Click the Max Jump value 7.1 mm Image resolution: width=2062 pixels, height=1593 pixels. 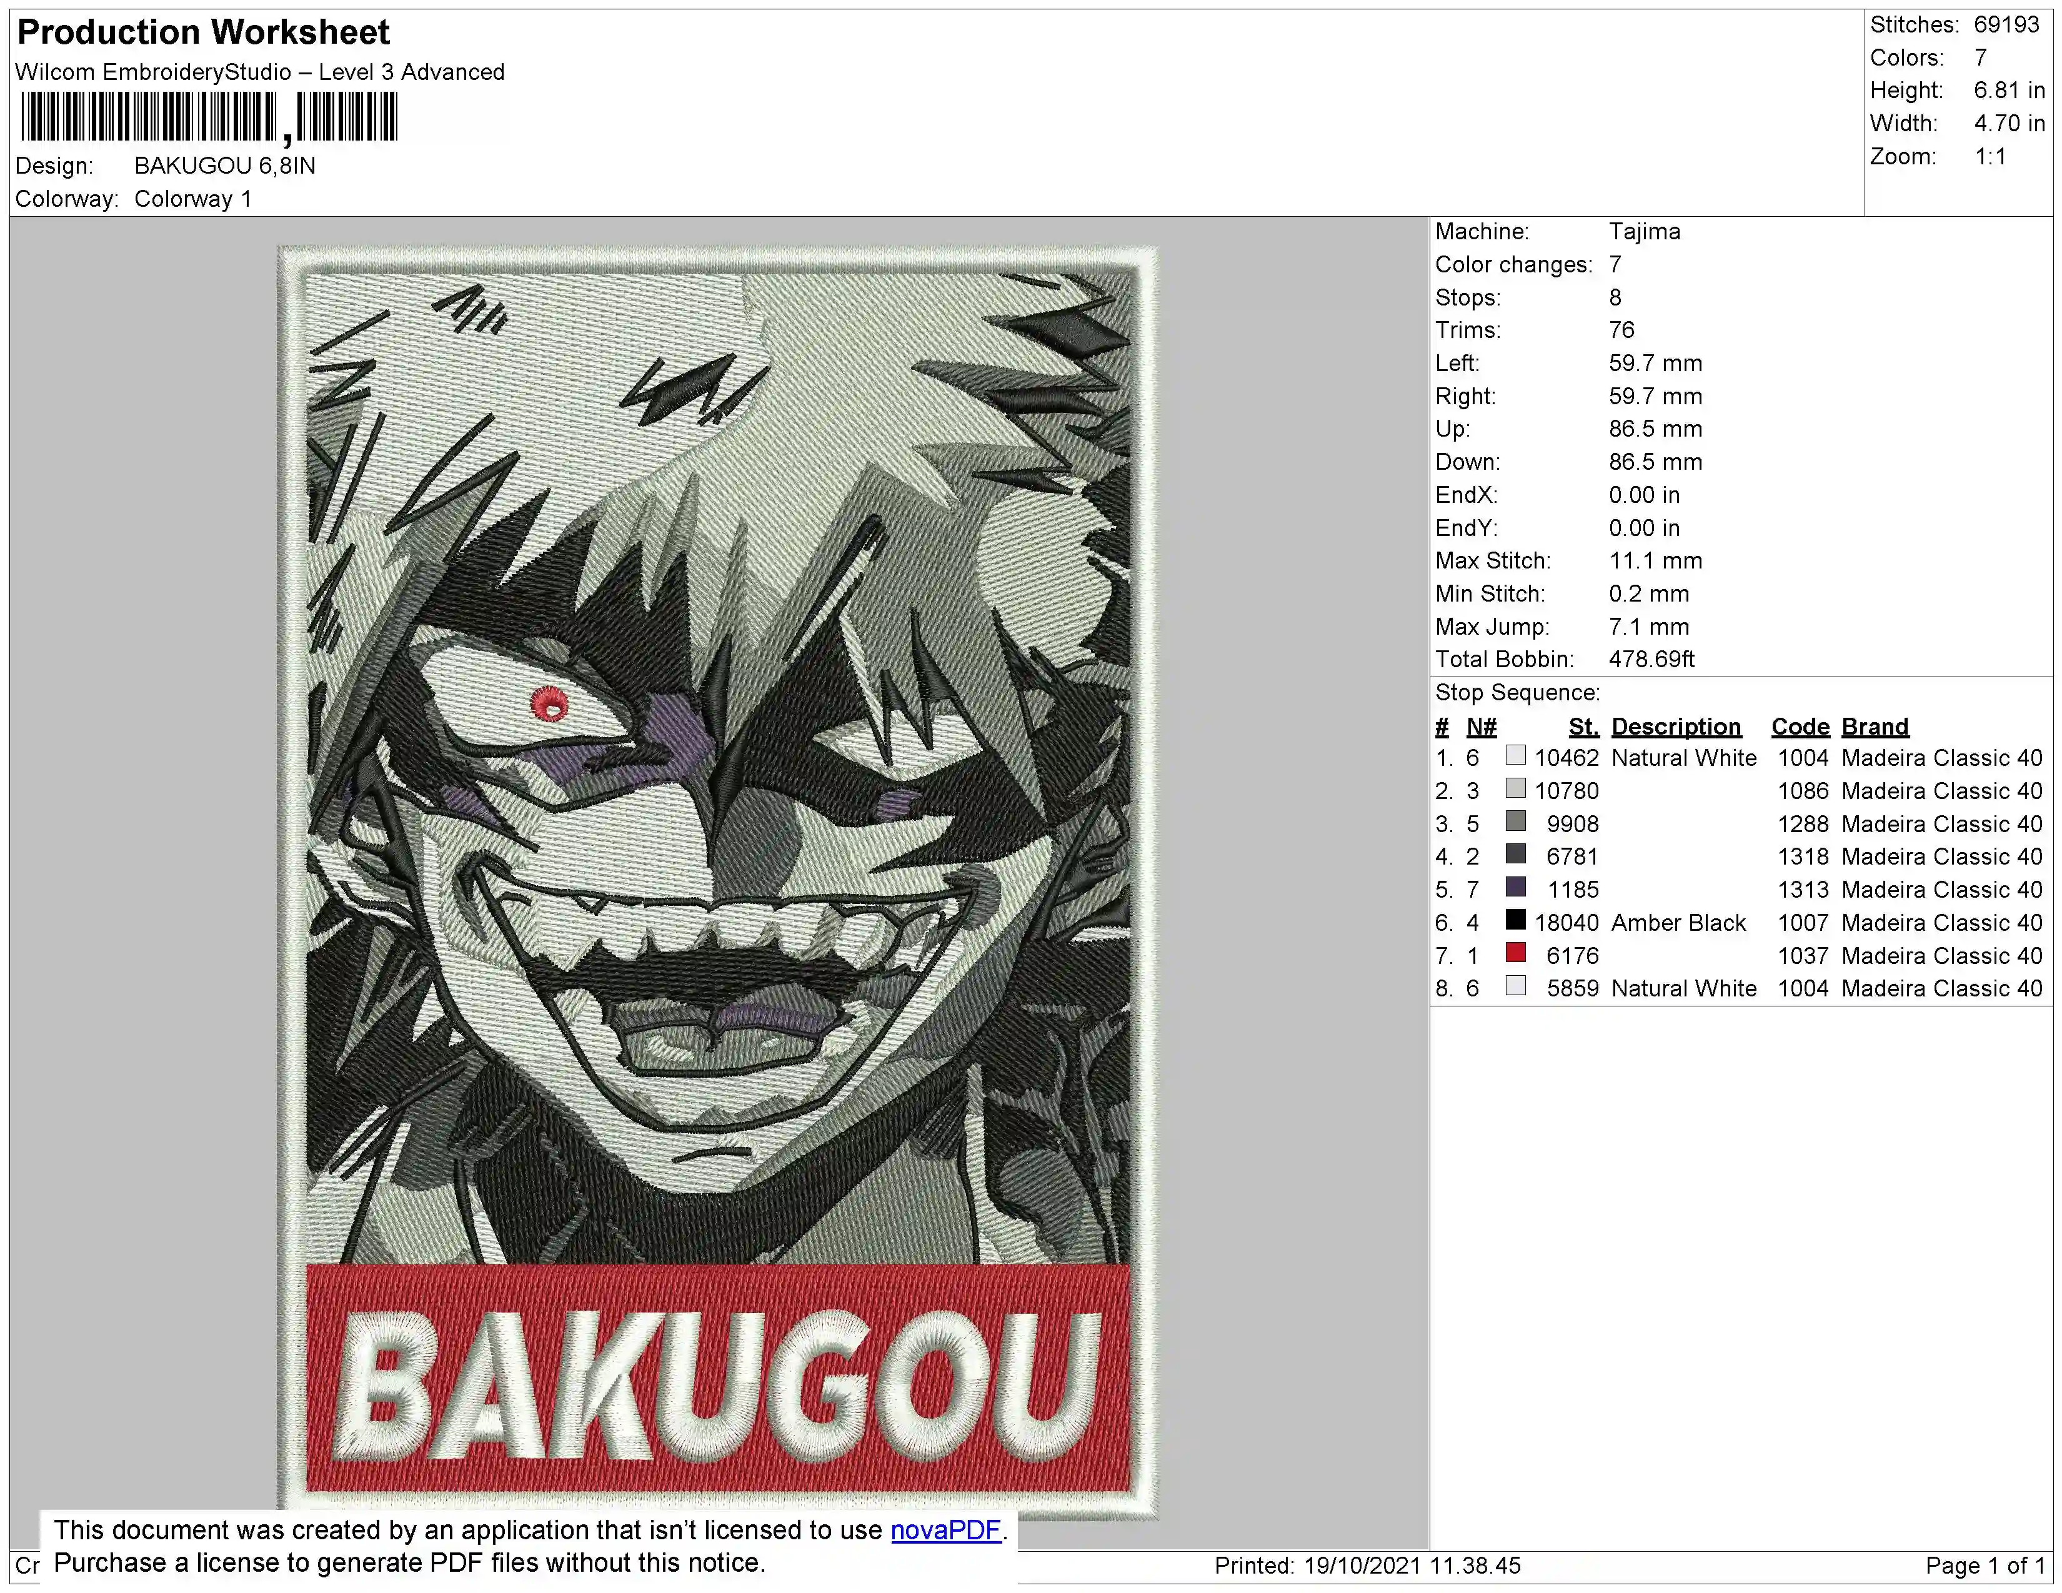tap(1648, 627)
